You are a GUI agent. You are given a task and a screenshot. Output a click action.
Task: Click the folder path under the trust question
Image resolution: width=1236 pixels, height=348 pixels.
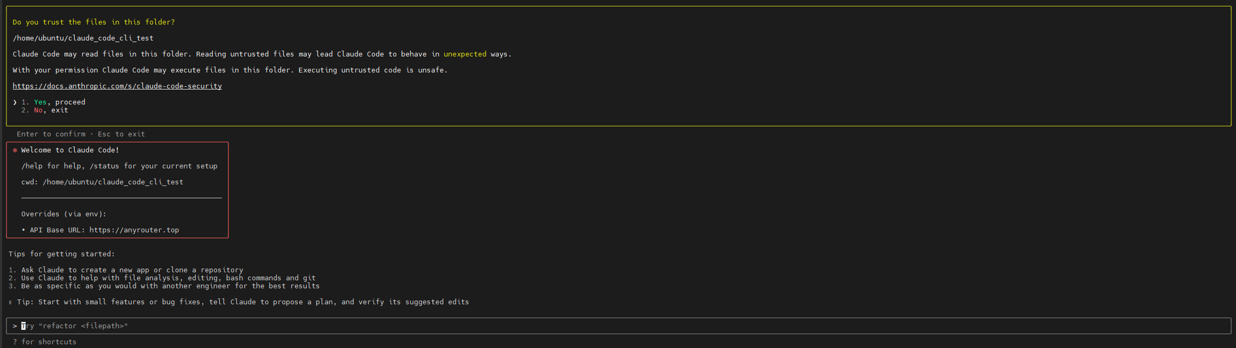[83, 38]
